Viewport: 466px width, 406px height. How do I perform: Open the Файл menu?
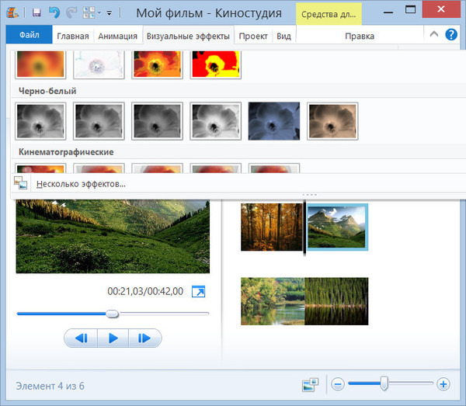[x=29, y=36]
